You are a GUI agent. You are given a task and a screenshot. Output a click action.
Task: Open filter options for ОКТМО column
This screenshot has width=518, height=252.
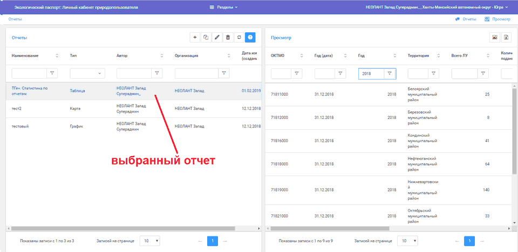coord(296,74)
